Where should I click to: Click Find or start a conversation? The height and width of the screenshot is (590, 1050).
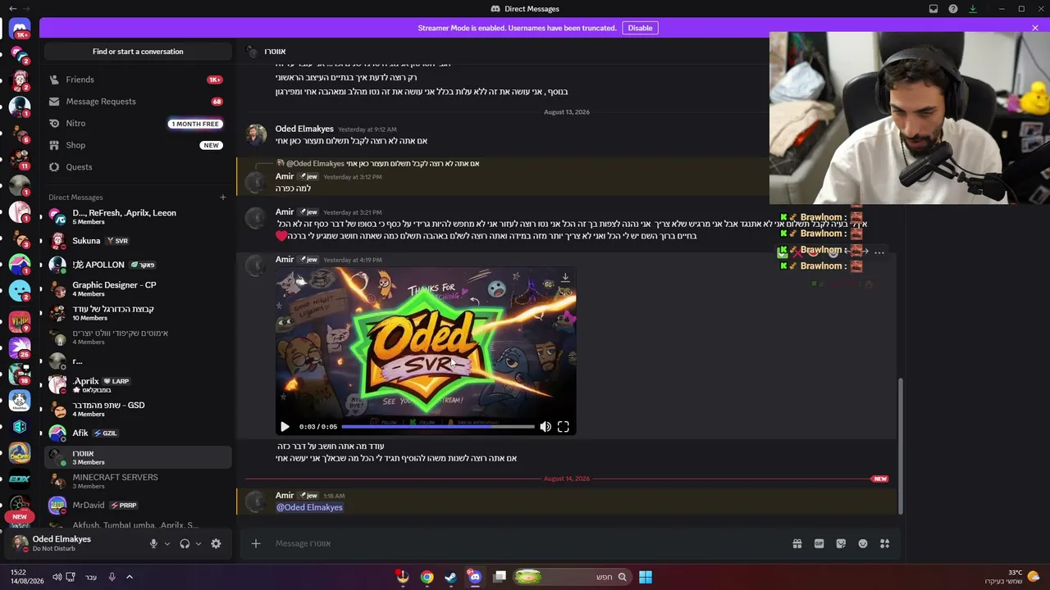tap(138, 52)
